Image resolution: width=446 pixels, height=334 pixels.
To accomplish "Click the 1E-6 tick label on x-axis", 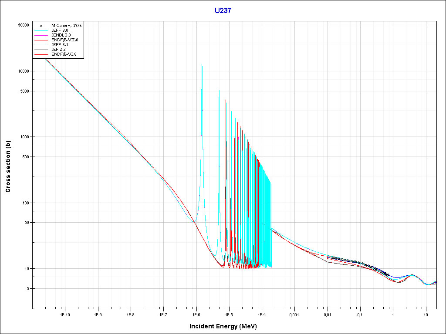I will [x=196, y=314].
